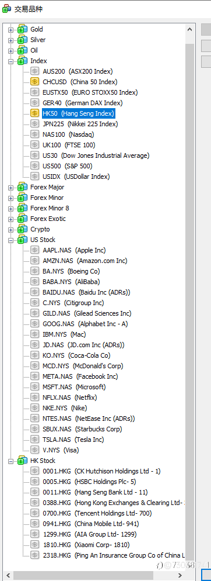211x581 pixels.
Task: Collapse the US Stock group
Action: [10, 240]
